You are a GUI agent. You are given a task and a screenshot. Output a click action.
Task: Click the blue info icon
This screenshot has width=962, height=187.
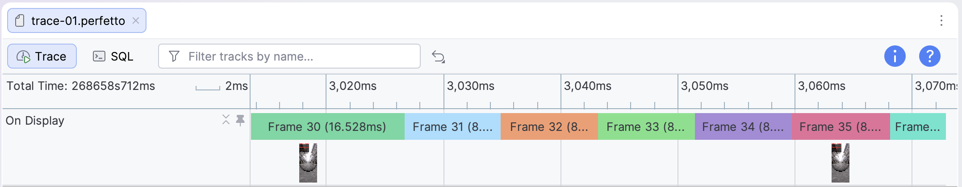point(895,56)
